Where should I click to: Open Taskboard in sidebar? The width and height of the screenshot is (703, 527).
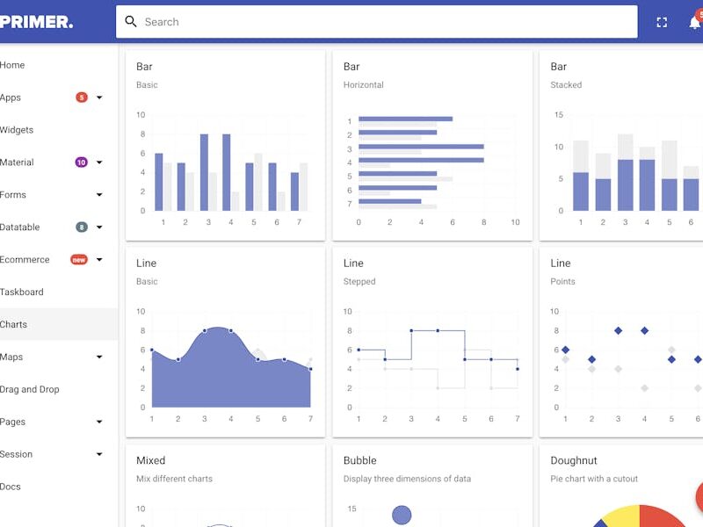(x=21, y=292)
